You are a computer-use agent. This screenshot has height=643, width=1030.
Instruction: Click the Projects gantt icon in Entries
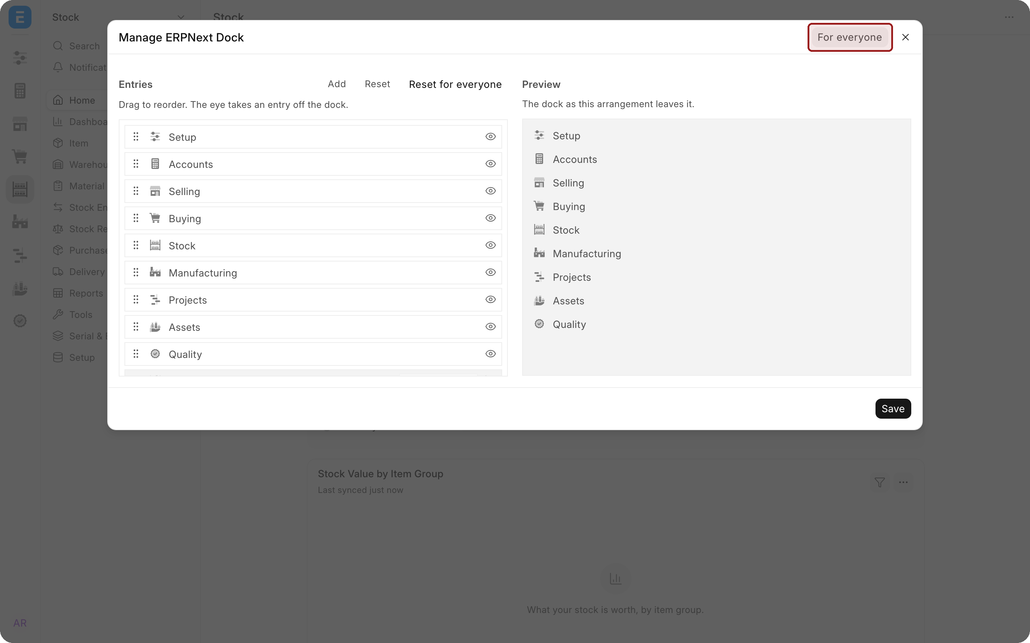pos(155,299)
